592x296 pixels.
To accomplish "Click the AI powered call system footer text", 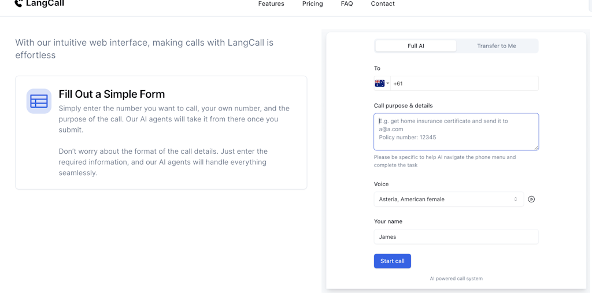I will (x=456, y=279).
